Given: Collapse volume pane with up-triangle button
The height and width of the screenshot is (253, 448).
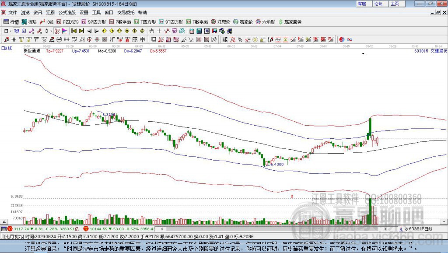Looking at the screenshot, I should [4, 221].
